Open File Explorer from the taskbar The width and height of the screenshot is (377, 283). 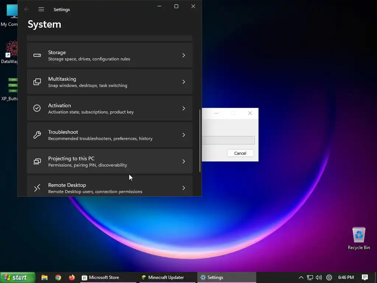[45, 277]
